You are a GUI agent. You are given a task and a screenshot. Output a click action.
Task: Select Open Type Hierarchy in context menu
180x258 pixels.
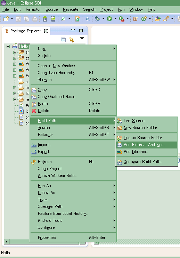(73, 73)
